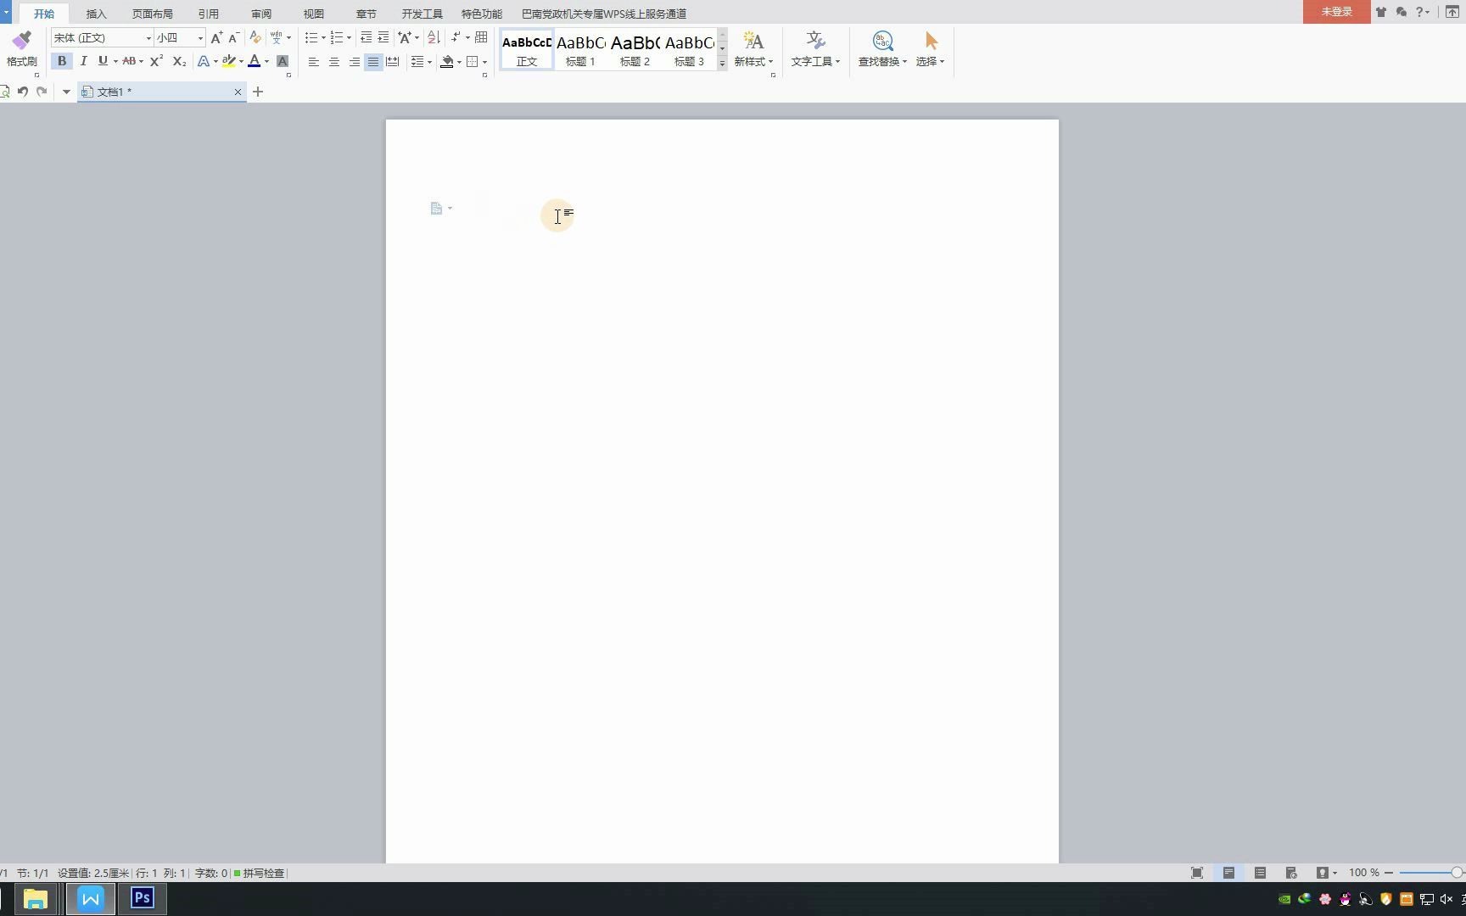Switch to the 引用 tab
This screenshot has width=1466, height=916.
(208, 14)
